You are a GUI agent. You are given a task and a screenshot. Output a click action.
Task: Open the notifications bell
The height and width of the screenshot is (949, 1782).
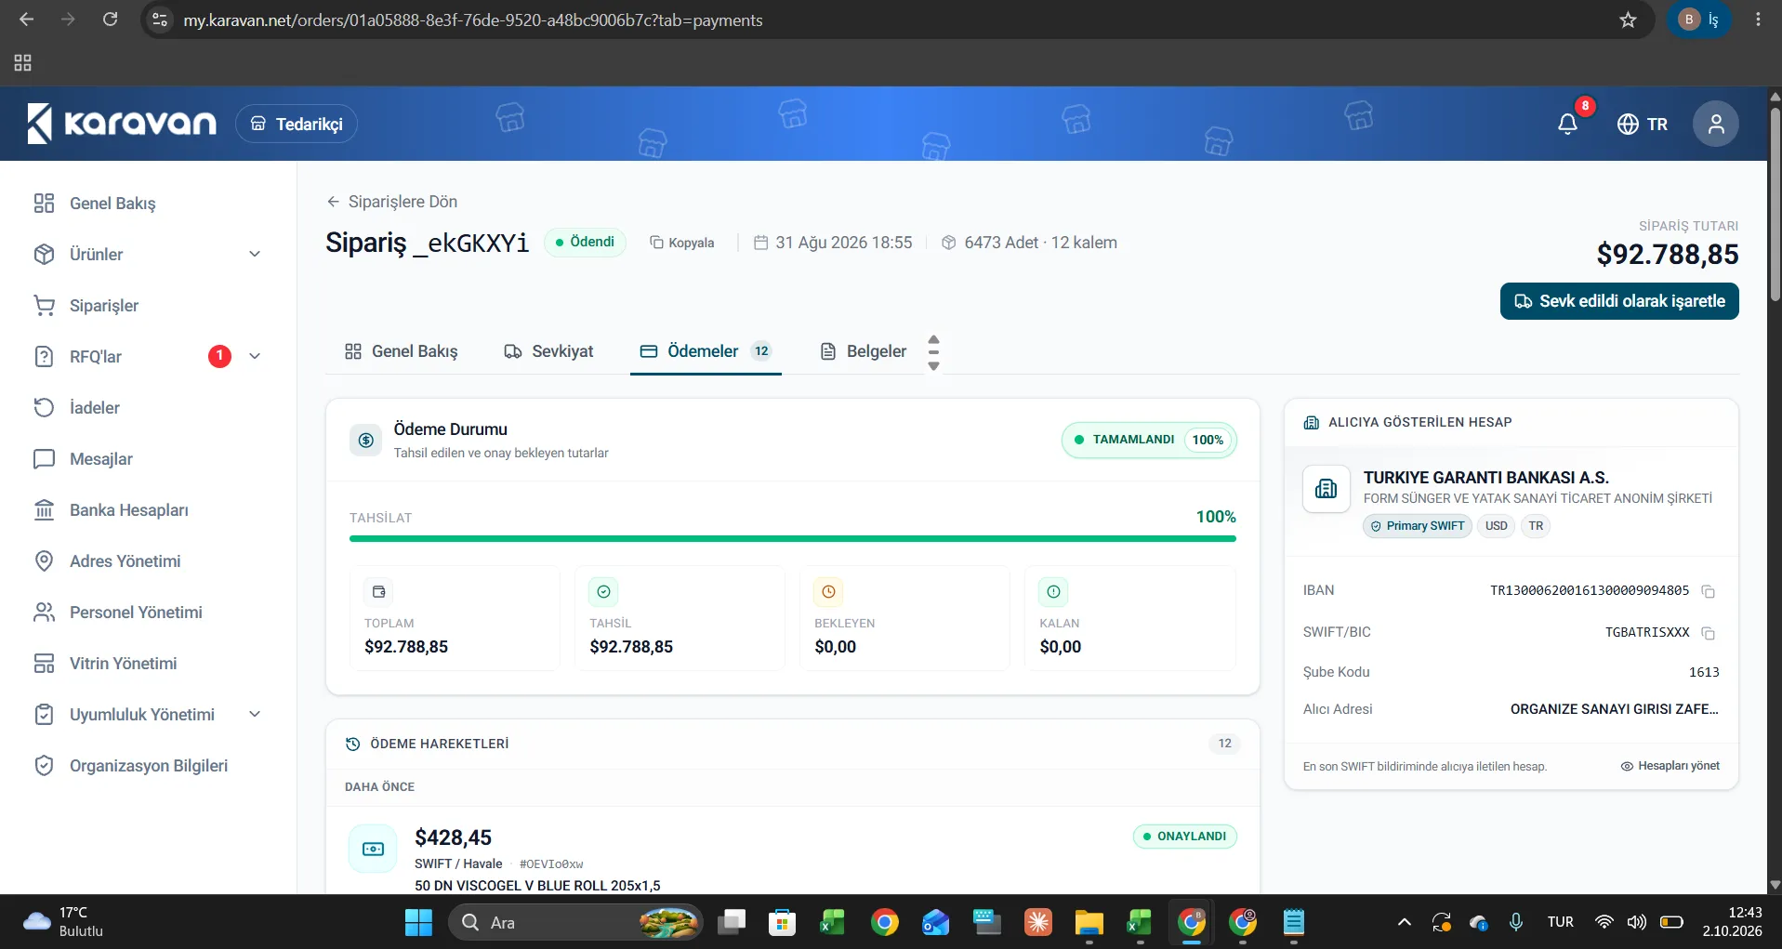[x=1567, y=124]
